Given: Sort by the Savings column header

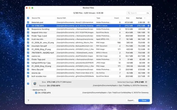Looking at the screenshot, I should point(139,18).
